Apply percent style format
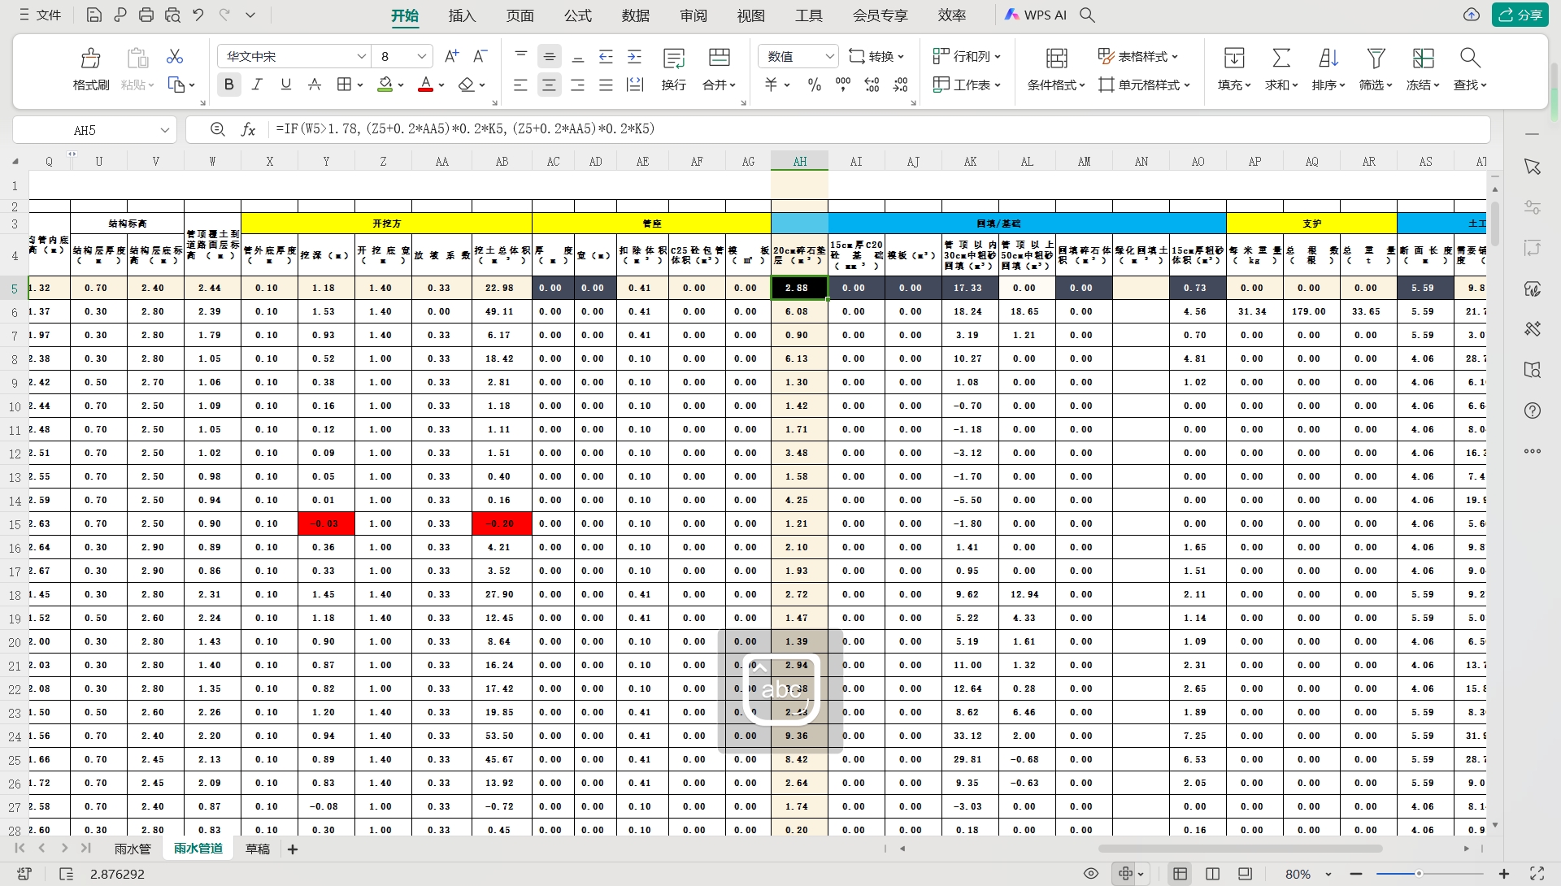Viewport: 1561px width, 886px height. (815, 85)
